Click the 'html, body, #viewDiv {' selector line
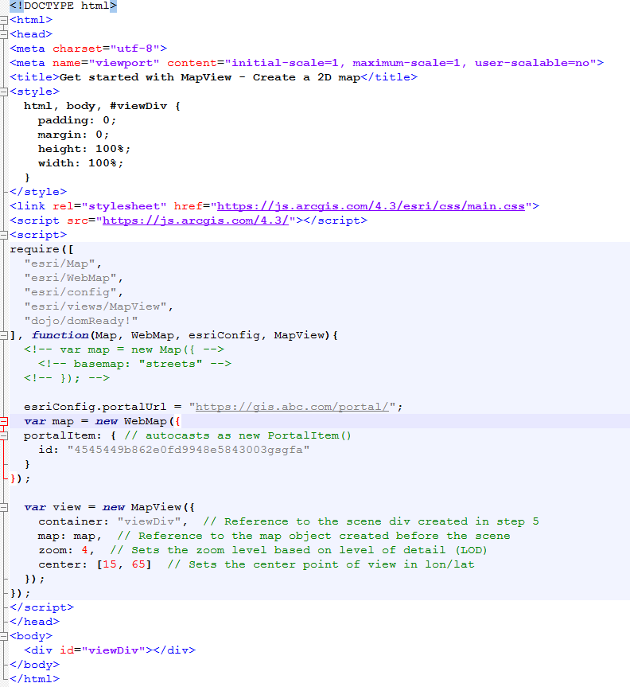Viewport: 630px width, 687px height. point(102,106)
